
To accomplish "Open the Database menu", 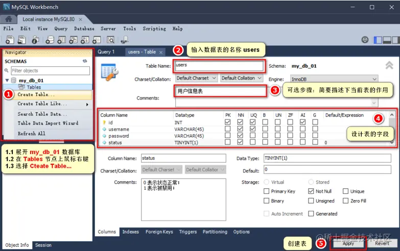I will coord(84,29).
